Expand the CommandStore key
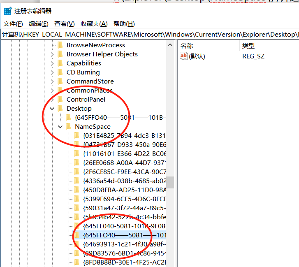Viewport: 299px width, 267px height. (52, 81)
